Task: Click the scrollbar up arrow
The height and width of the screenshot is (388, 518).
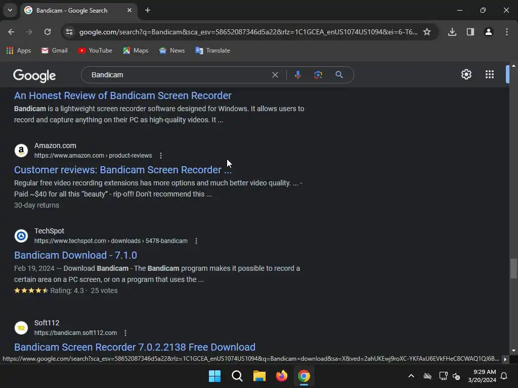Action: 513,66
